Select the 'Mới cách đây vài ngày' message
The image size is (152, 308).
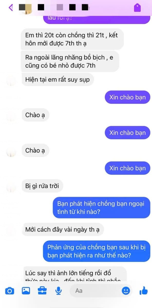click(62, 229)
